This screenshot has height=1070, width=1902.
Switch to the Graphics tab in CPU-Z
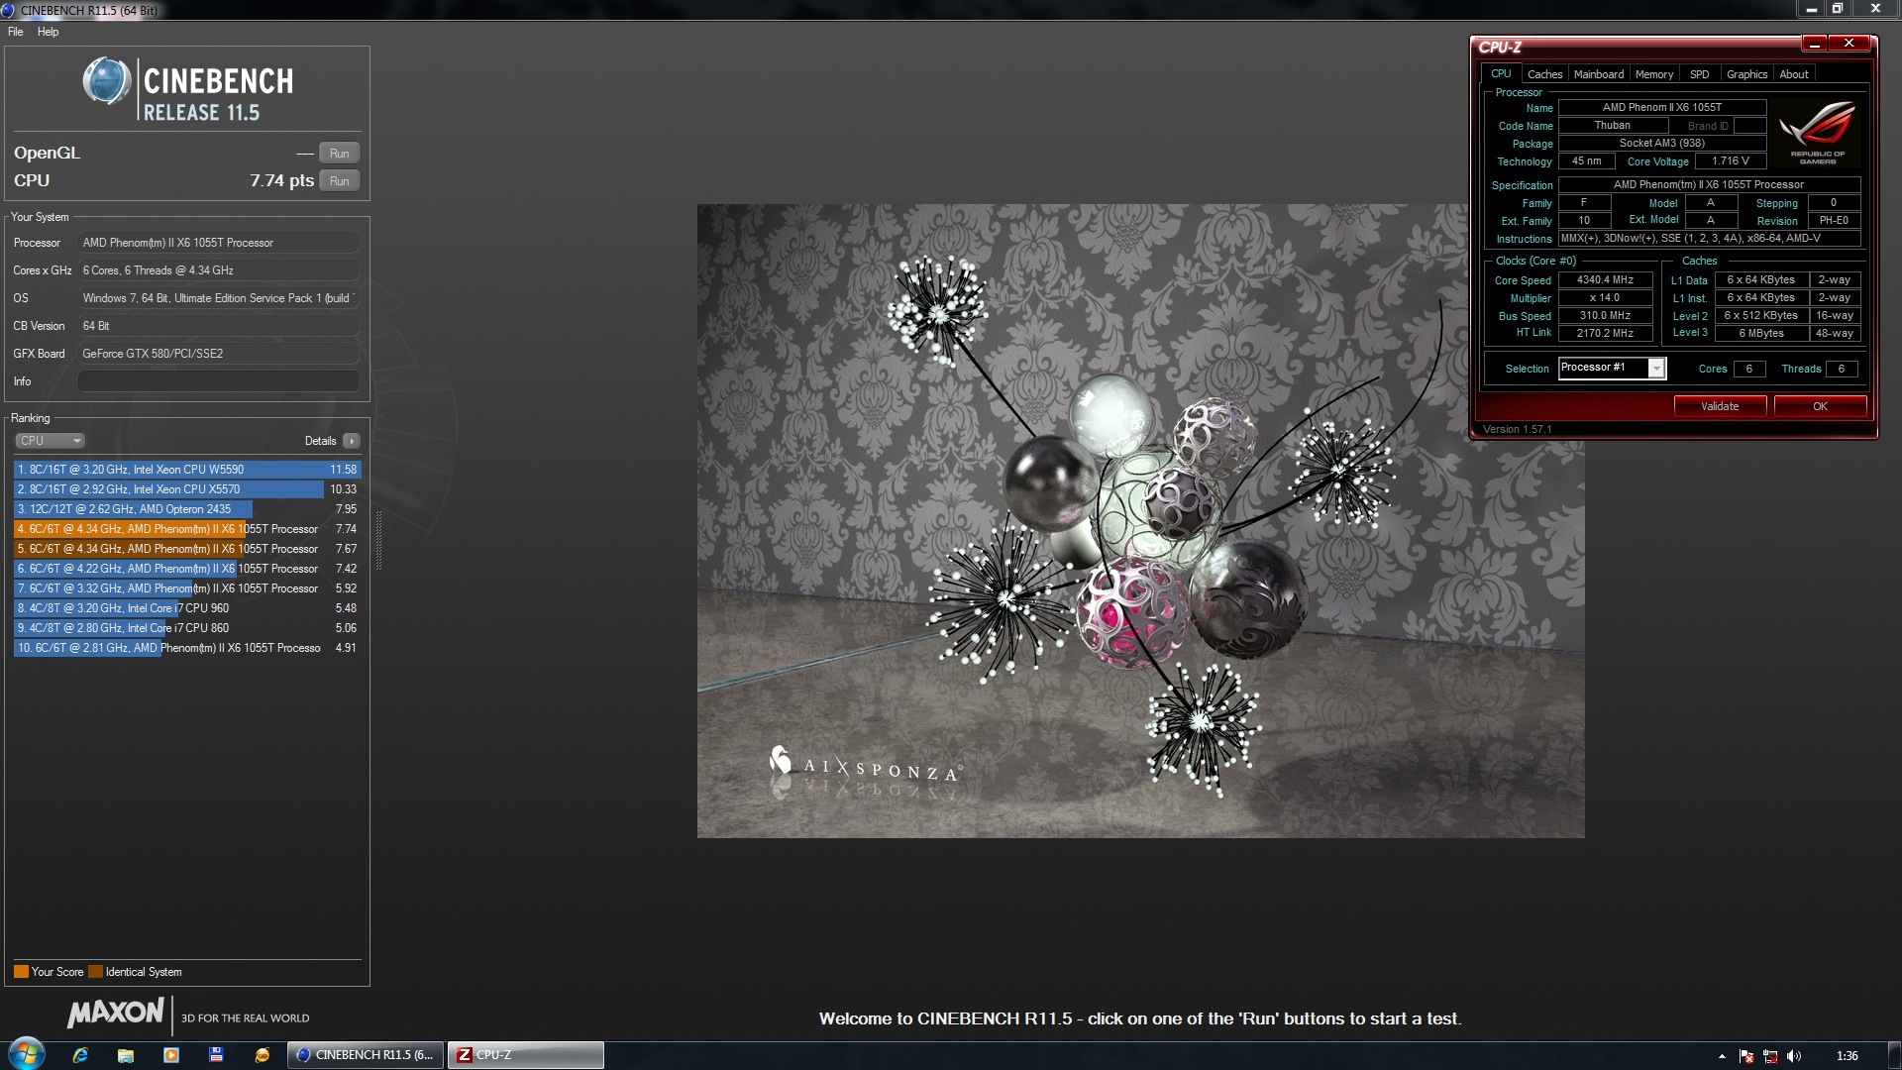1746,74
